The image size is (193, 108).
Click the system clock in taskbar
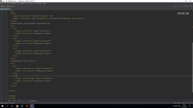(x=184, y=106)
